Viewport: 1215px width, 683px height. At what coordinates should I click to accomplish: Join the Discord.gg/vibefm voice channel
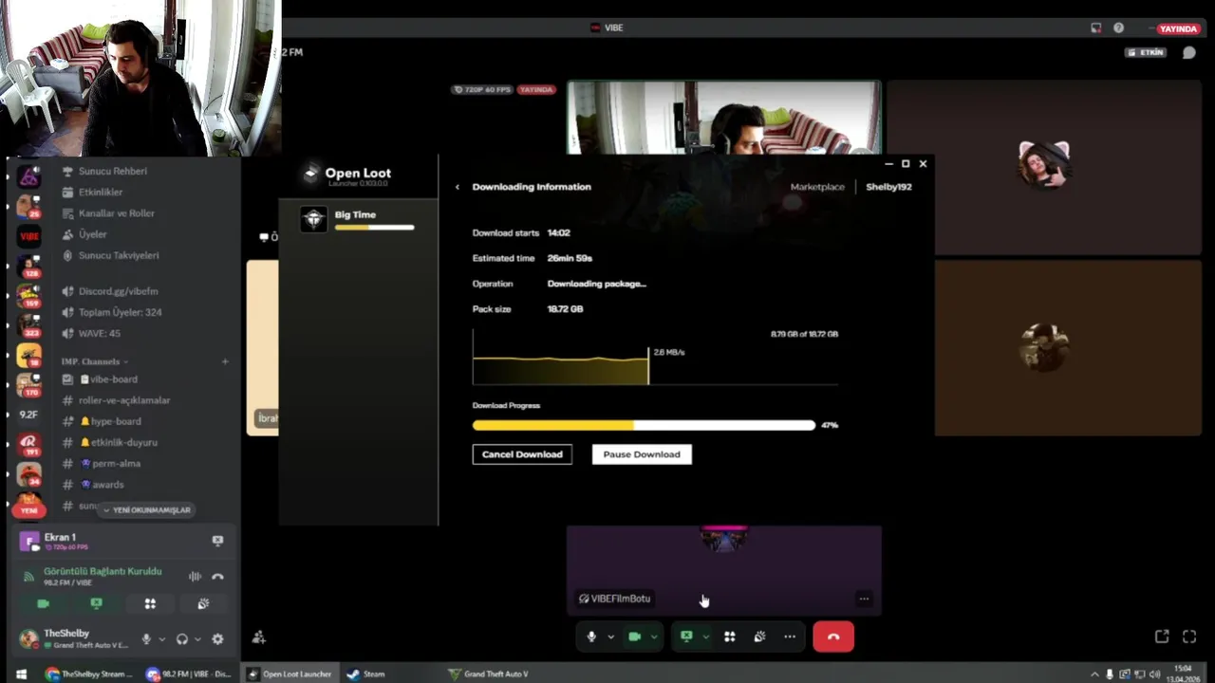118,291
